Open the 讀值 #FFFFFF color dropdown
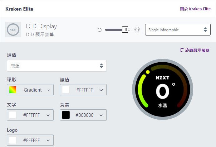This screenshot has height=147, width=216. [83, 90]
